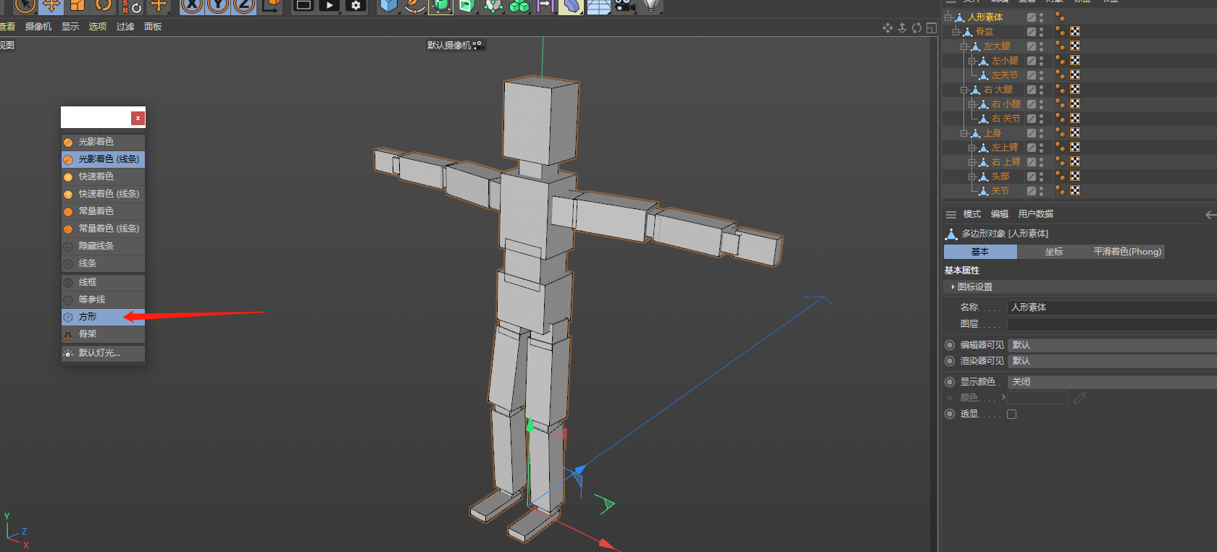This screenshot has width=1217, height=552.
Task: Click the 渲染器可见 animation circle
Action: tap(950, 360)
